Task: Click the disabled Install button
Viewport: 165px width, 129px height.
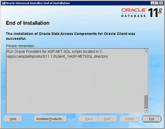Action: [130, 119]
